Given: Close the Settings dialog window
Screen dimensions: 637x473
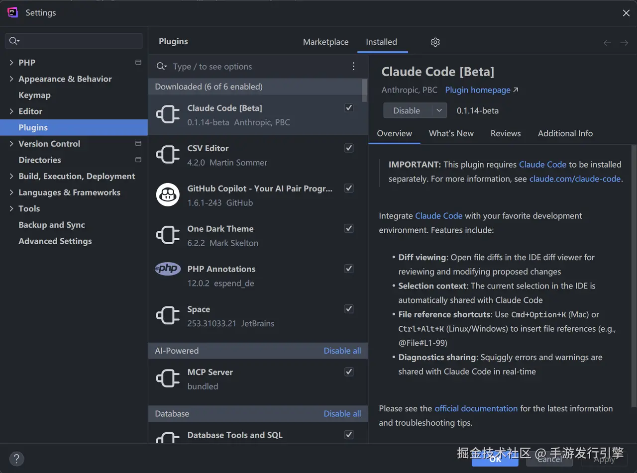Looking at the screenshot, I should pos(626,13).
